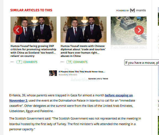Click COMMENTS text under first article
This screenshot has width=159, height=135.
tap(30, 62)
